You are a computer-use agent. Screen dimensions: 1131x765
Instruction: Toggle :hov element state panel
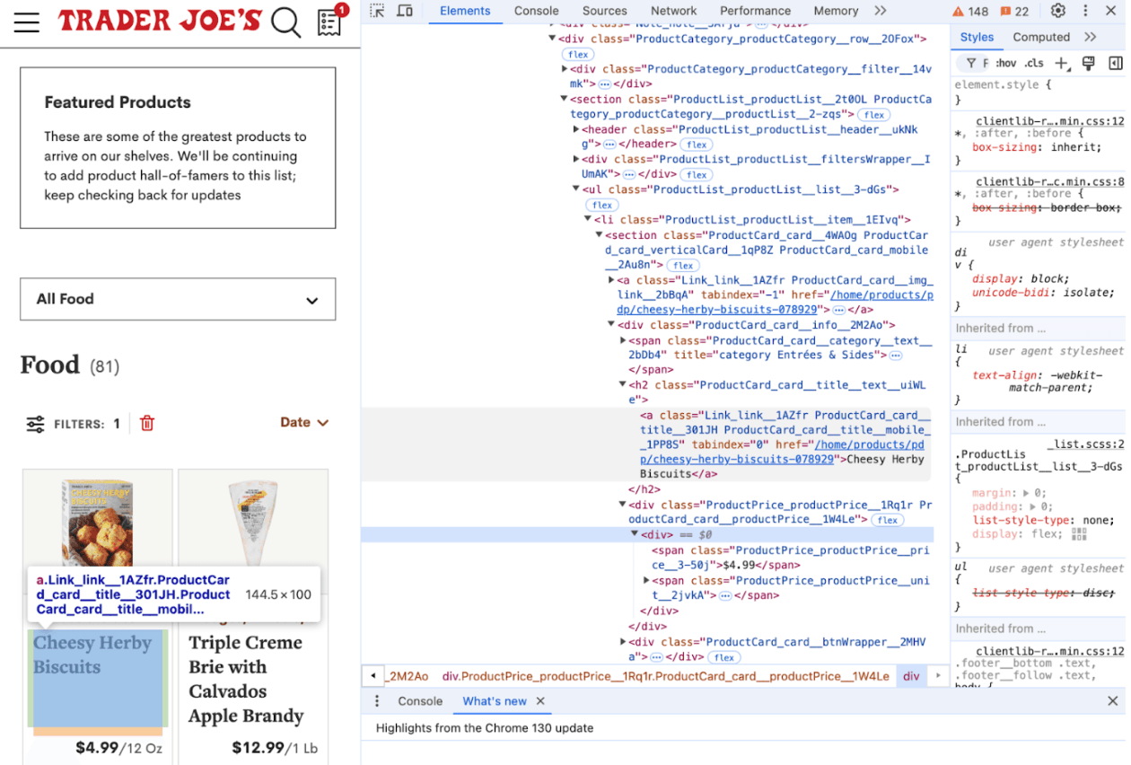pyautogui.click(x=1005, y=63)
